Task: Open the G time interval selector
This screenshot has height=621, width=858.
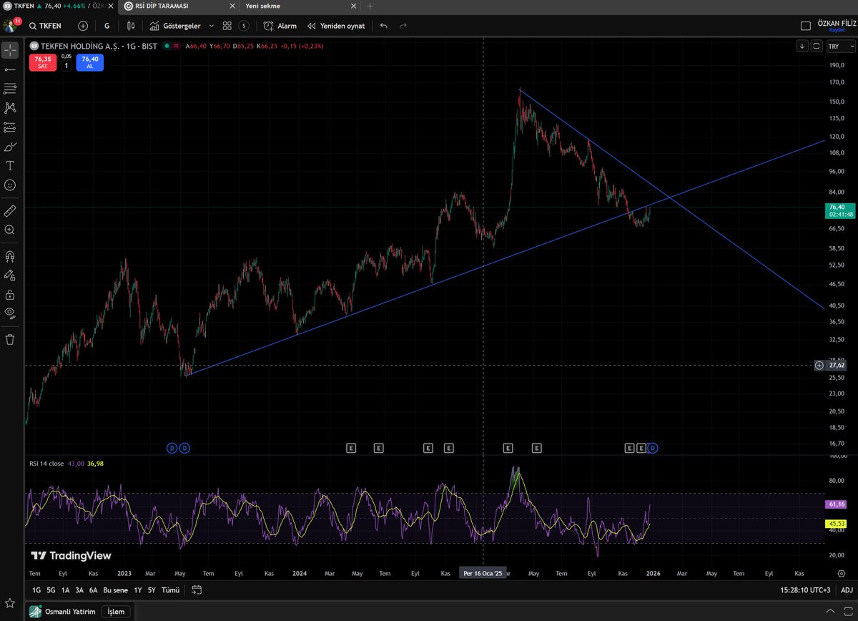Action: (x=107, y=26)
